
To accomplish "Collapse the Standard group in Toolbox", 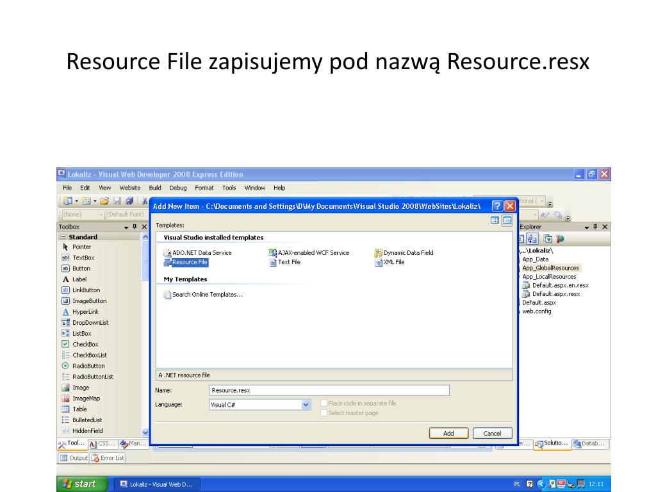I will tap(63, 237).
